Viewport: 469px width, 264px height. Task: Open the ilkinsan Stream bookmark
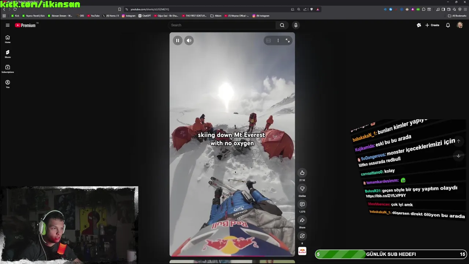(60, 16)
